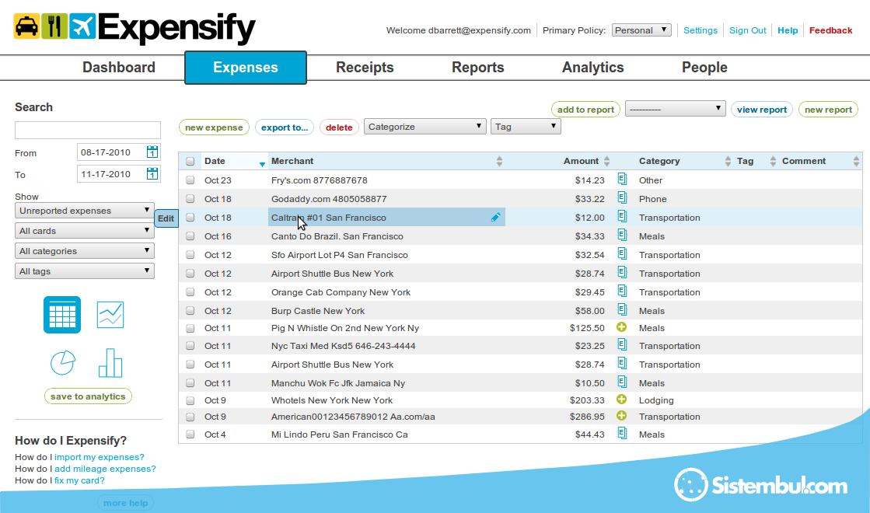Open receipt icon for Orange Cab Company
Image resolution: width=870 pixels, height=513 pixels.
pyautogui.click(x=622, y=291)
